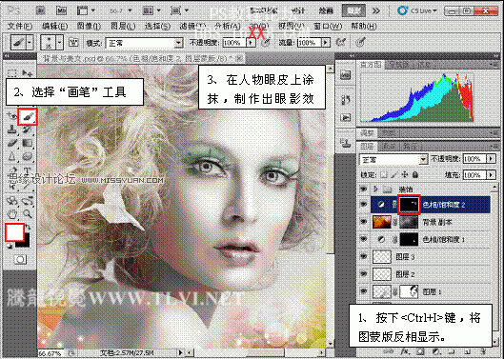Screen dimensions: 504x359
Task: Open the Clone Source panel icon in dock
Action: [x=346, y=143]
